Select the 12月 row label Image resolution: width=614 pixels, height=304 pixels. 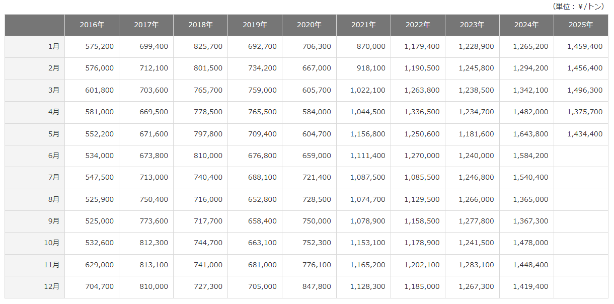click(x=51, y=286)
